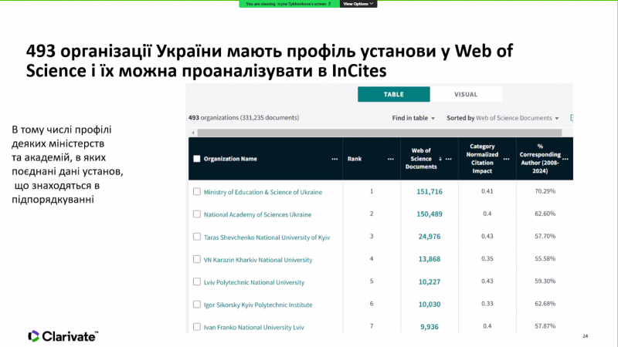Open Ivan Franko National University Lviv link
The image size is (618, 347).
click(x=254, y=327)
